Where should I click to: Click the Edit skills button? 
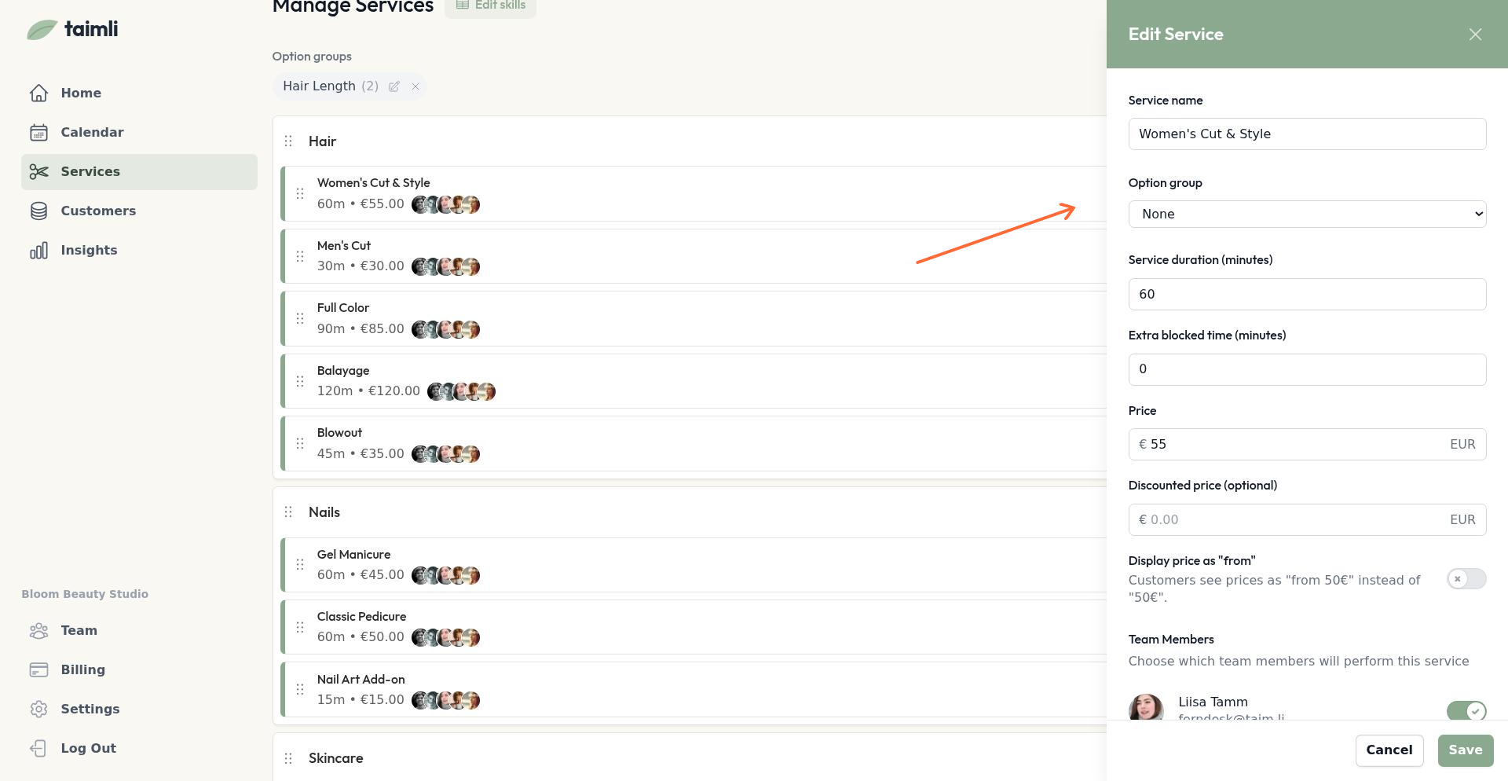pyautogui.click(x=491, y=6)
